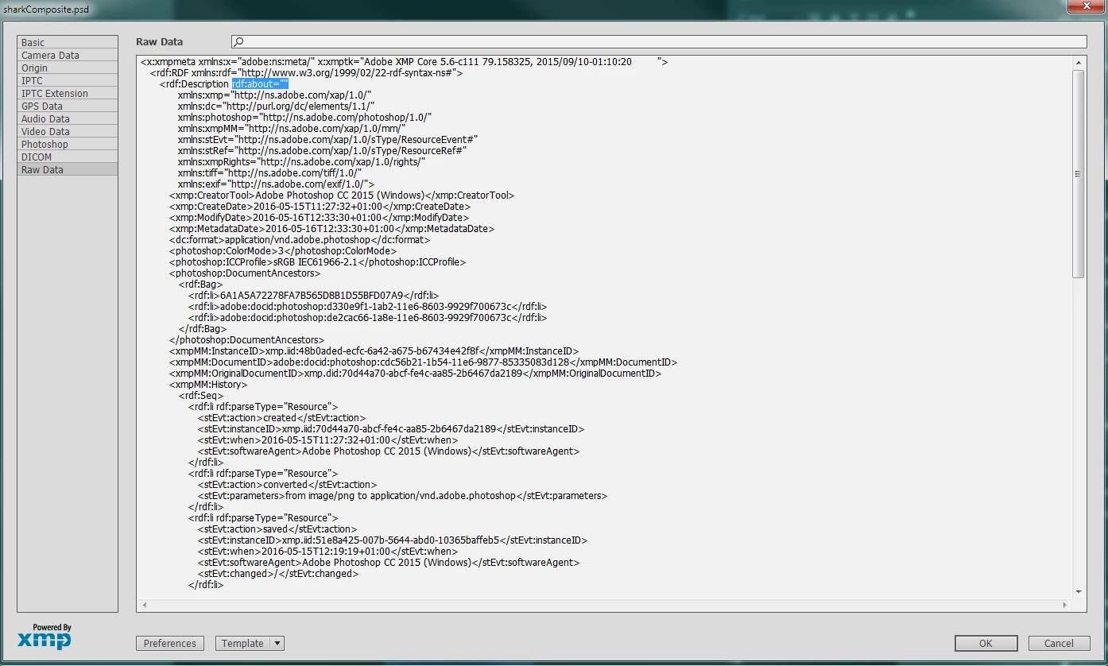Click the xmpMM:InstanceID line
1108x666 pixels.
click(374, 350)
